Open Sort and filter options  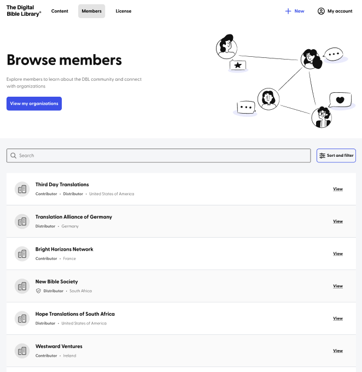coord(336,156)
